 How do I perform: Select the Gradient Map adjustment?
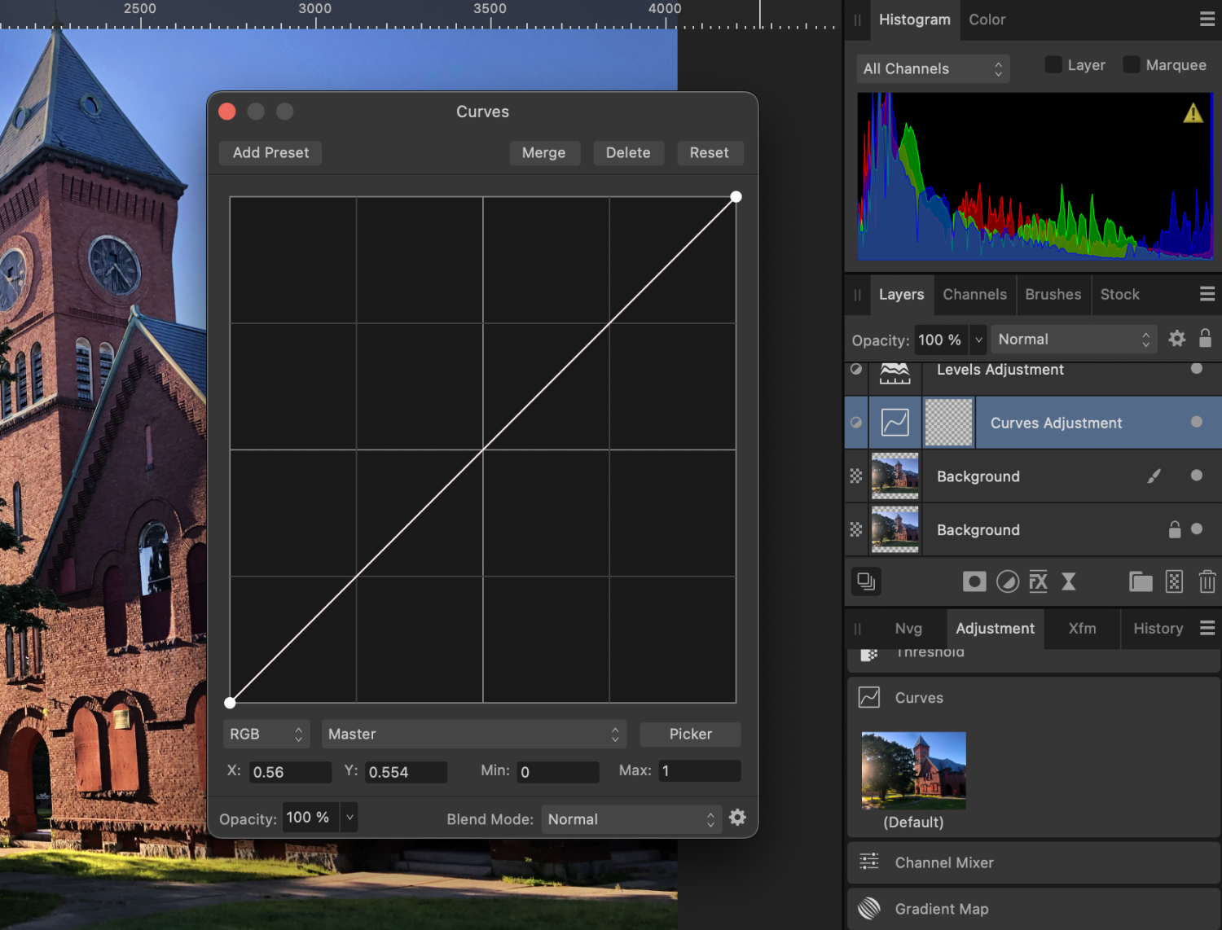[x=941, y=908]
